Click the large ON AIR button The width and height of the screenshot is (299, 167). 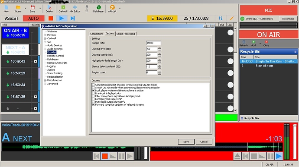point(269,35)
